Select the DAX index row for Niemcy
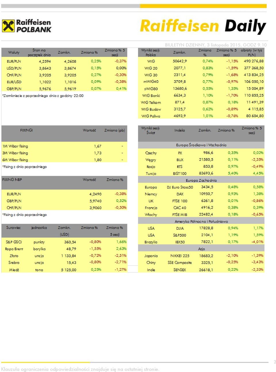276x372 pixels. 201,194
